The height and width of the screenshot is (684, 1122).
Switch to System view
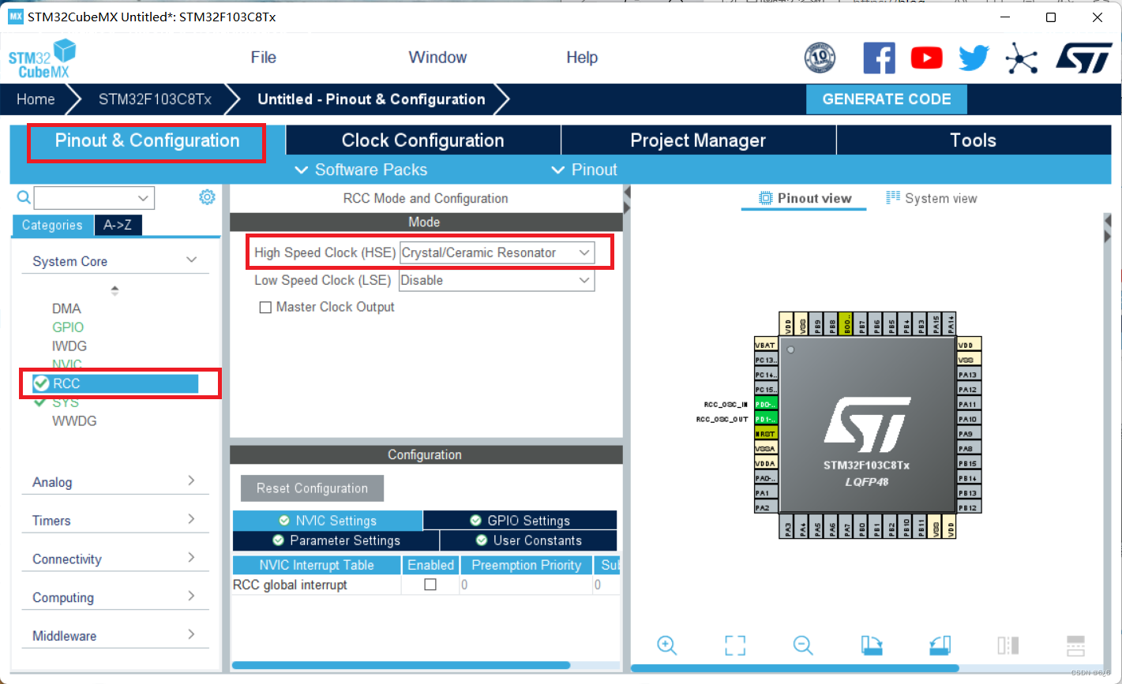click(x=932, y=198)
